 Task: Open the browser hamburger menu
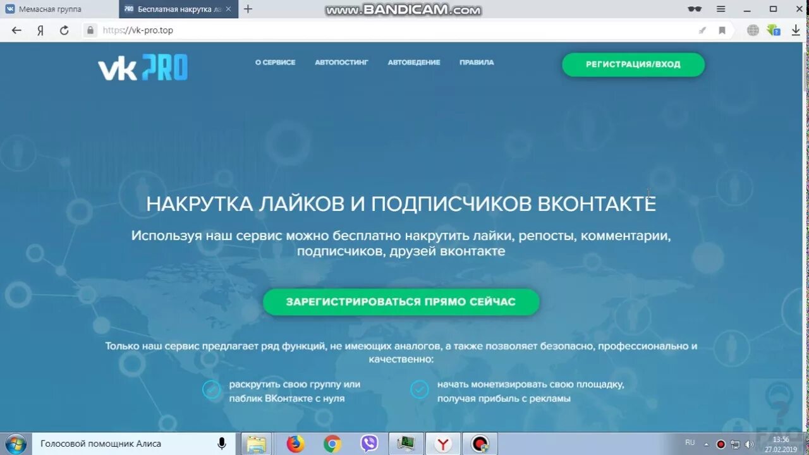click(720, 9)
